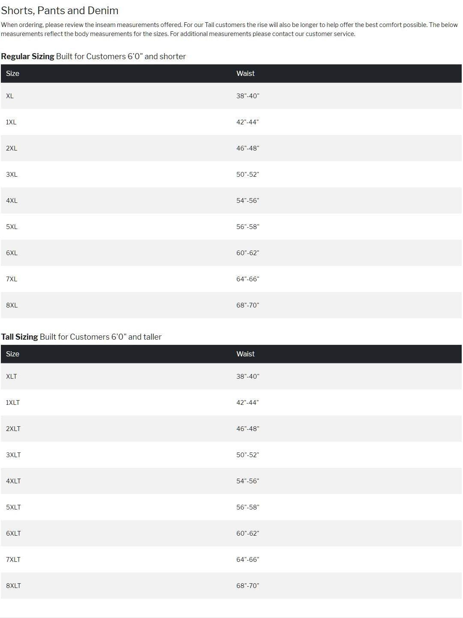This screenshot has width=463, height=618.
Task: Click the Waist column header in Regular table
Action: pyautogui.click(x=245, y=73)
